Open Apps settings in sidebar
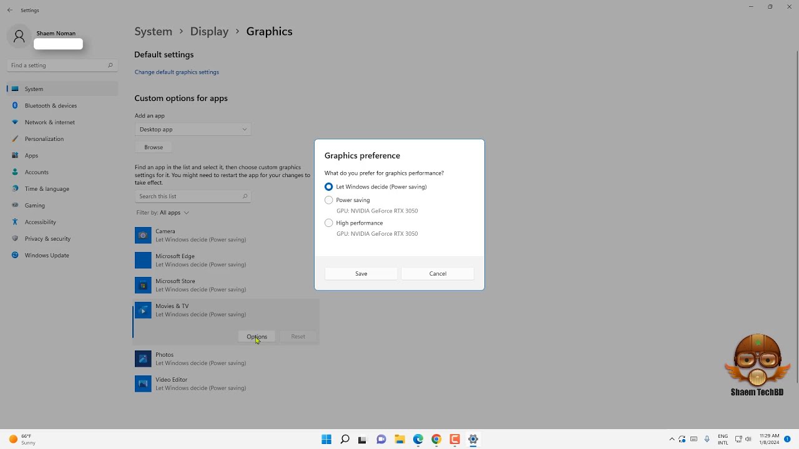 coord(62,155)
